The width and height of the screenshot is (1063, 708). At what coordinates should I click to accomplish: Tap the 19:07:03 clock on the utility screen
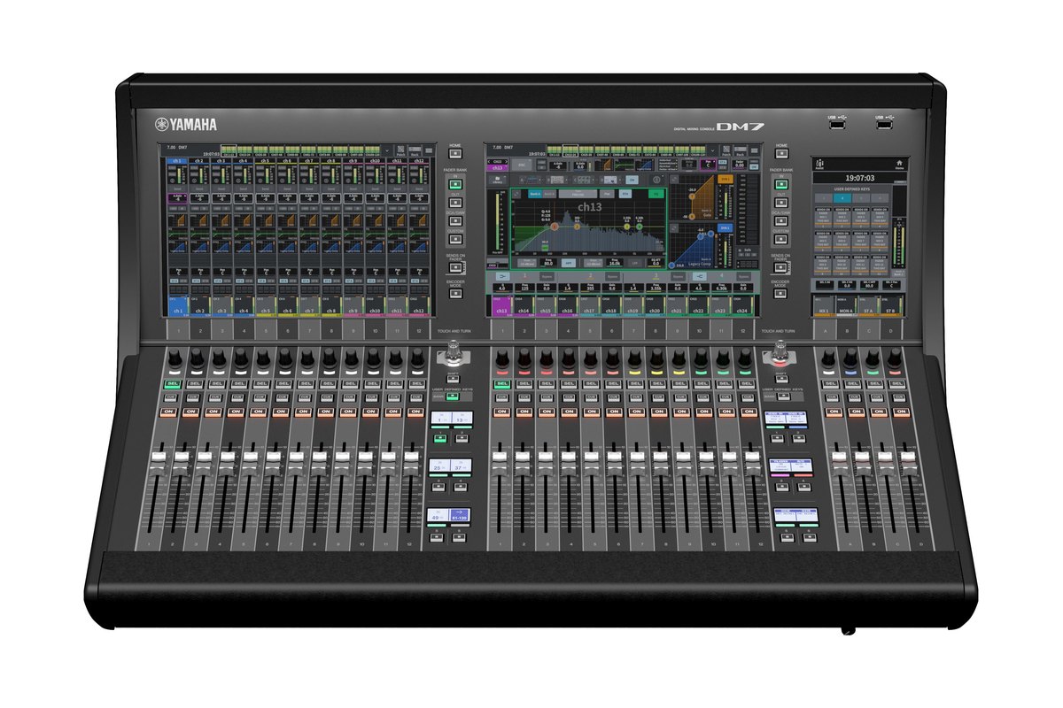pyautogui.click(x=860, y=178)
